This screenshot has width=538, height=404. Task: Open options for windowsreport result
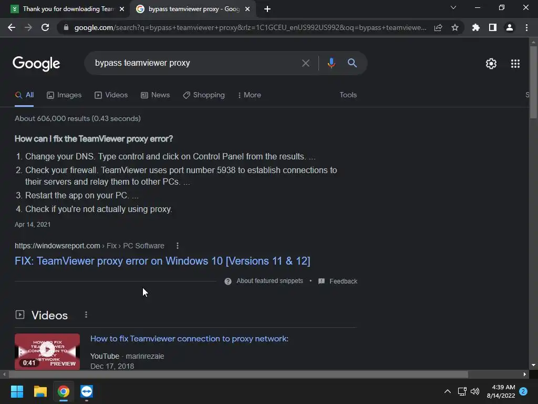click(x=178, y=246)
